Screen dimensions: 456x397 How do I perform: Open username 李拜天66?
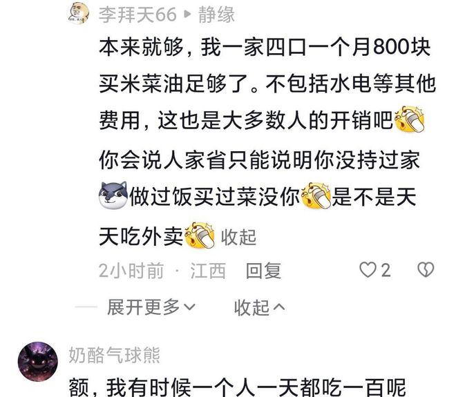138,14
